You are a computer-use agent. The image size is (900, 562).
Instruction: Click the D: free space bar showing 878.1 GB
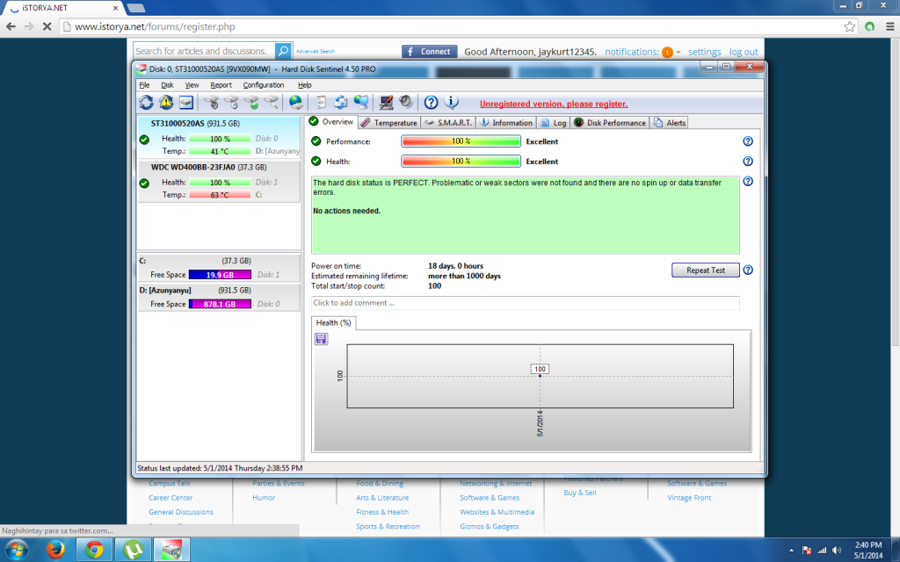(220, 304)
